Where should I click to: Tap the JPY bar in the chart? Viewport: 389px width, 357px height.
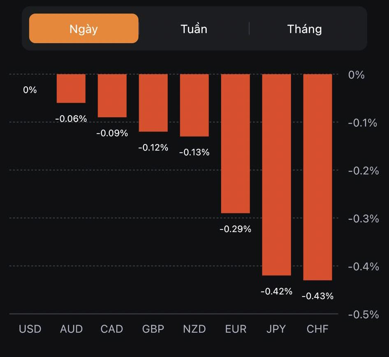(x=277, y=175)
